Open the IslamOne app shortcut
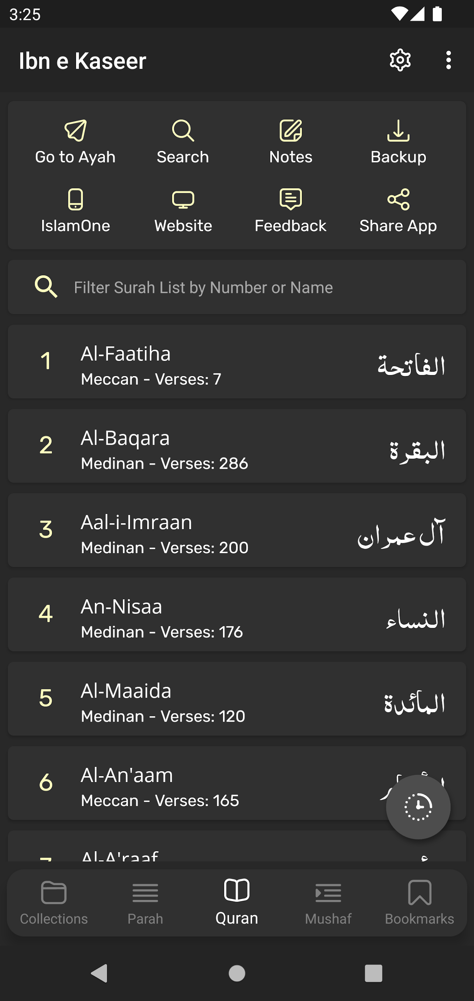Image resolution: width=474 pixels, height=1001 pixels. click(x=75, y=211)
